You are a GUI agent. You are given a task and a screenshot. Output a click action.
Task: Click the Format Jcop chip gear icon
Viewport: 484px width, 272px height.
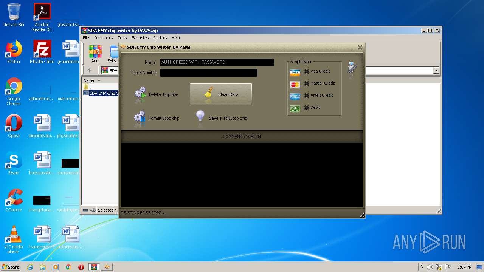[140, 118]
